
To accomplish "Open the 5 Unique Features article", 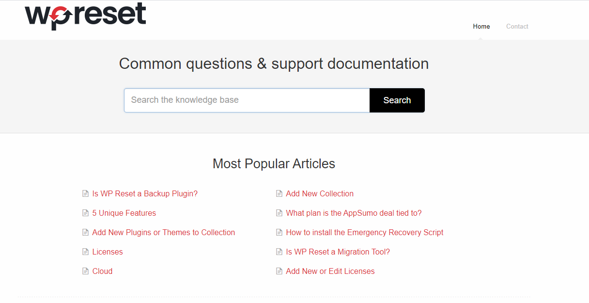I will point(124,213).
